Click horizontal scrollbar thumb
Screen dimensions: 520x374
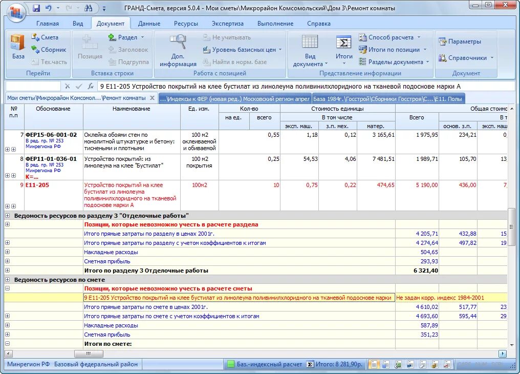(x=88, y=354)
